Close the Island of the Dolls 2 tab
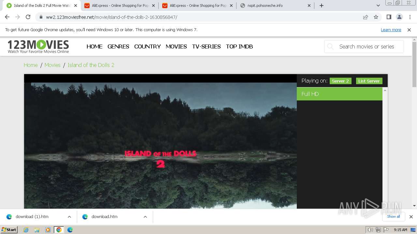417x234 pixels. (x=76, y=6)
